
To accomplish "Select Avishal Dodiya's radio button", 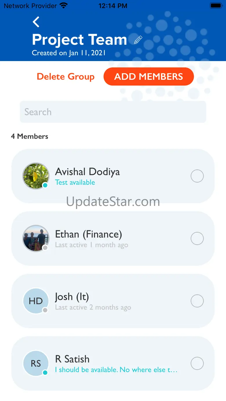I will [x=197, y=176].
